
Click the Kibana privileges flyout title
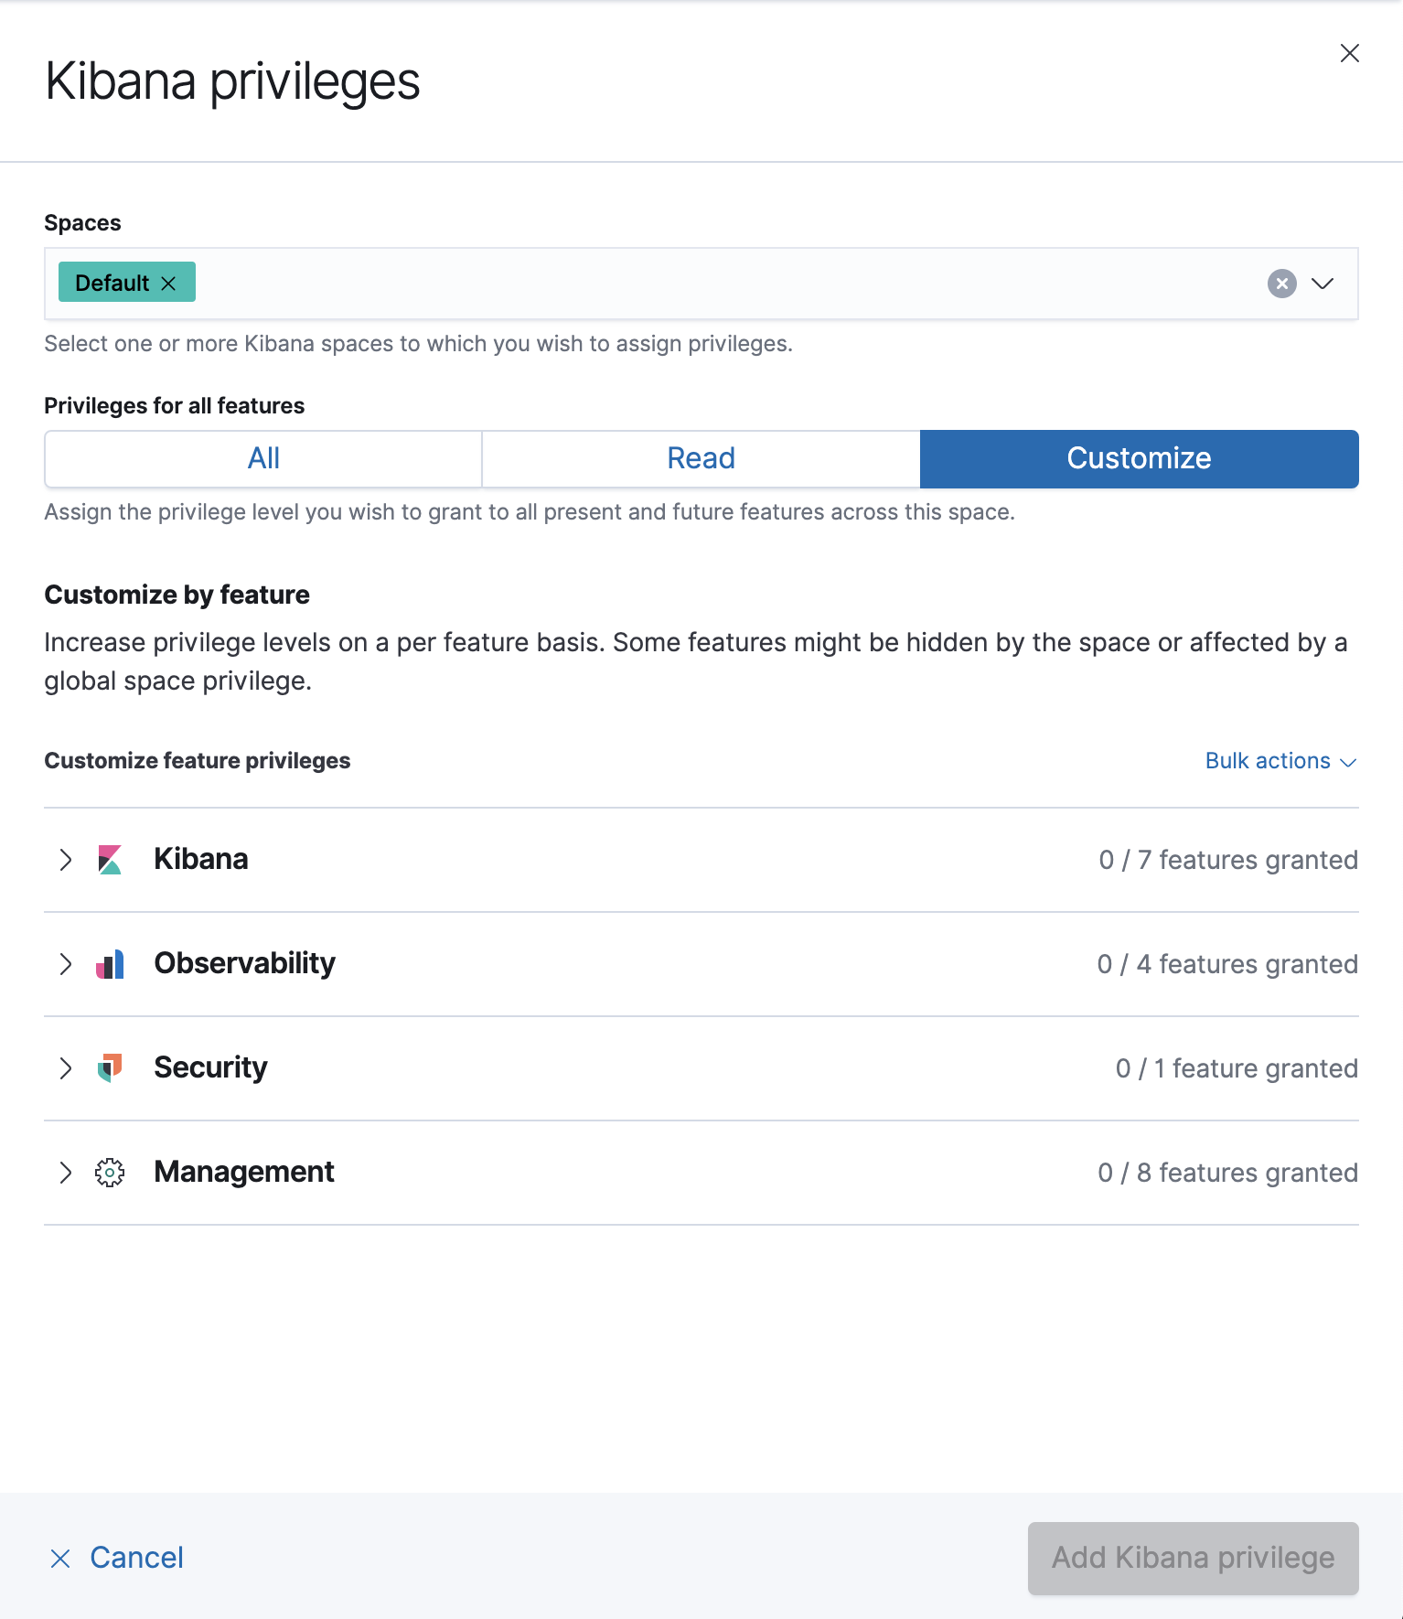click(x=232, y=80)
